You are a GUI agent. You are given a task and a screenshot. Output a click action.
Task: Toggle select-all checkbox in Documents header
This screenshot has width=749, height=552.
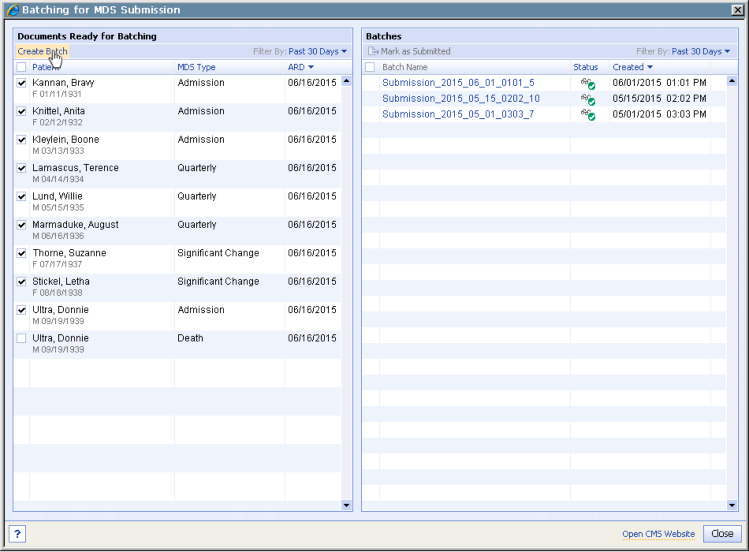(x=22, y=67)
